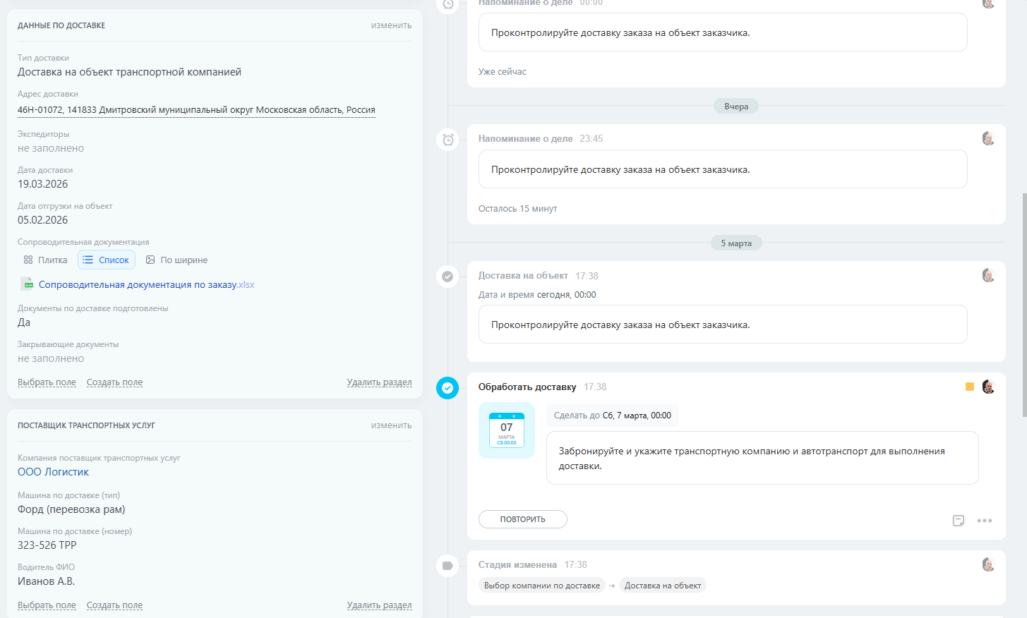
Task: Click the Уже сейчас status text
Action: click(503, 72)
